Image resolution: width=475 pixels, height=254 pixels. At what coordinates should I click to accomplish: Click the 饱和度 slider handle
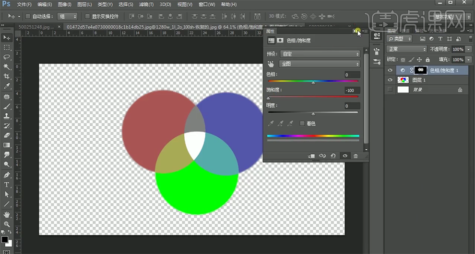point(268,98)
